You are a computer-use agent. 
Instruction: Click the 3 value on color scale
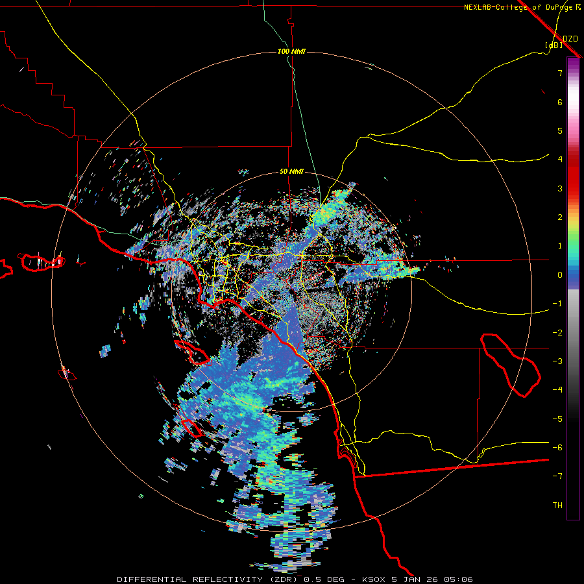pos(560,188)
